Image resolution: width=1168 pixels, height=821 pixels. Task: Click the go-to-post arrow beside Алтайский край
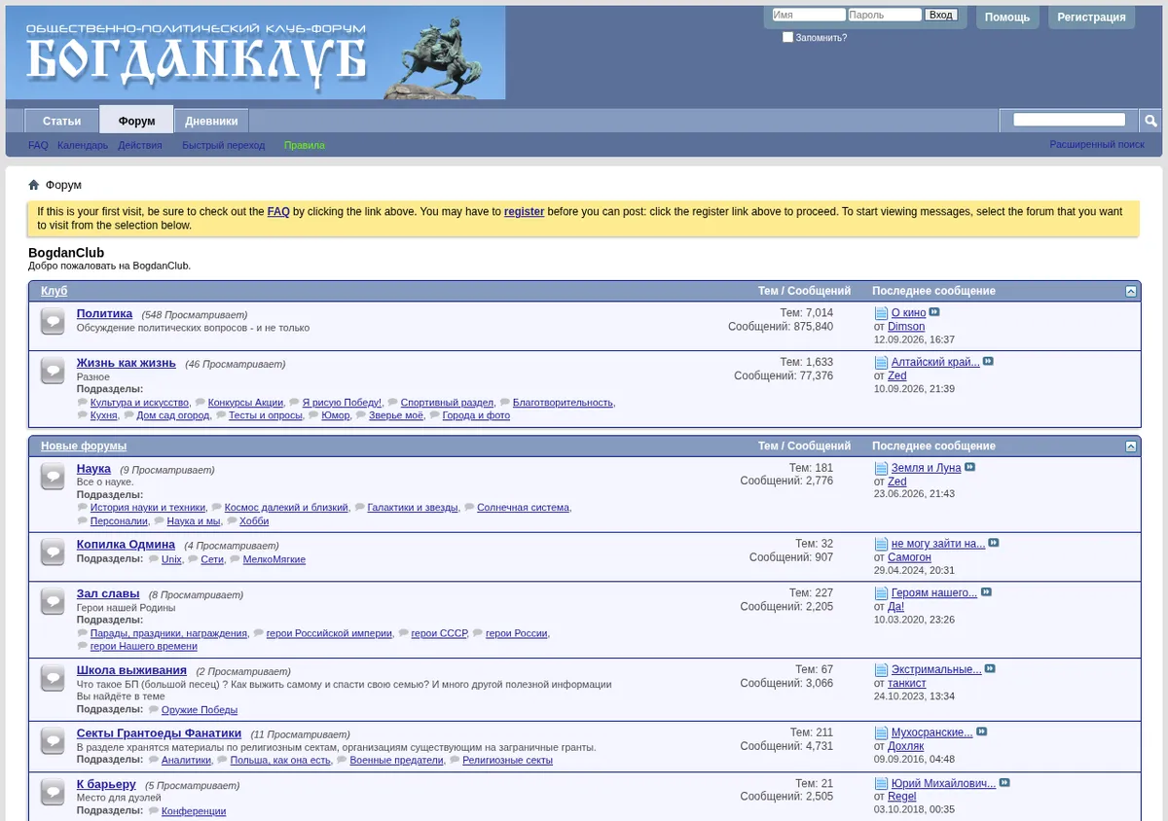[x=988, y=361]
